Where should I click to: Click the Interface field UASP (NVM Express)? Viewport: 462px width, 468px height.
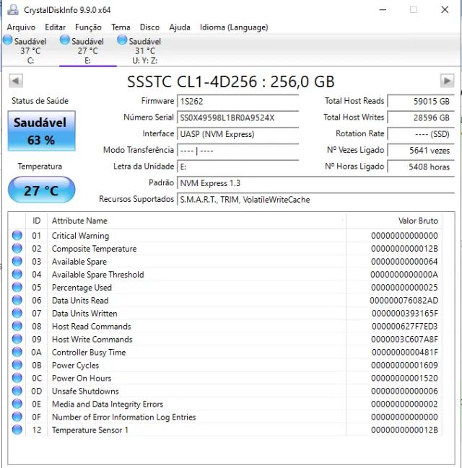(x=238, y=134)
